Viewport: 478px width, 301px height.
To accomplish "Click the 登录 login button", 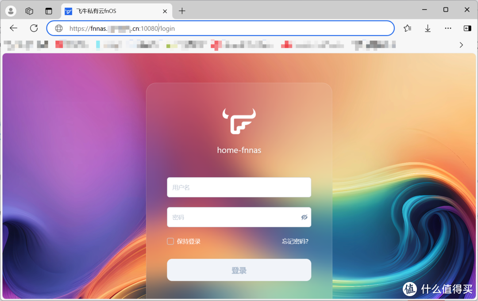I will [239, 270].
